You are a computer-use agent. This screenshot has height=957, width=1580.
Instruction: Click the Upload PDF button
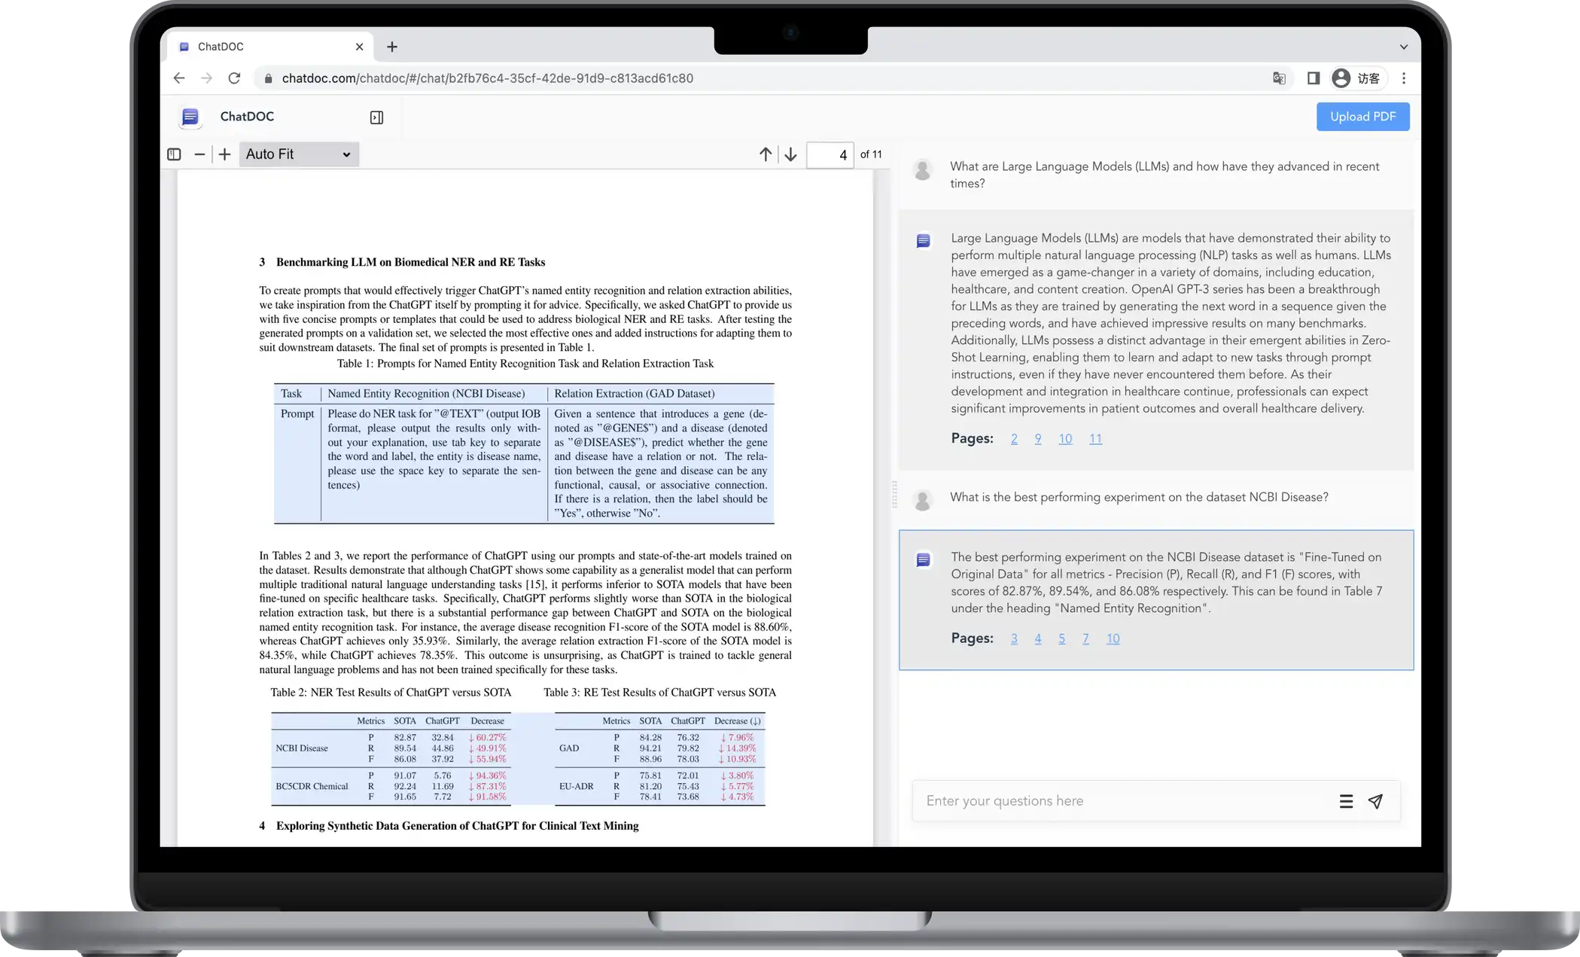point(1362,117)
